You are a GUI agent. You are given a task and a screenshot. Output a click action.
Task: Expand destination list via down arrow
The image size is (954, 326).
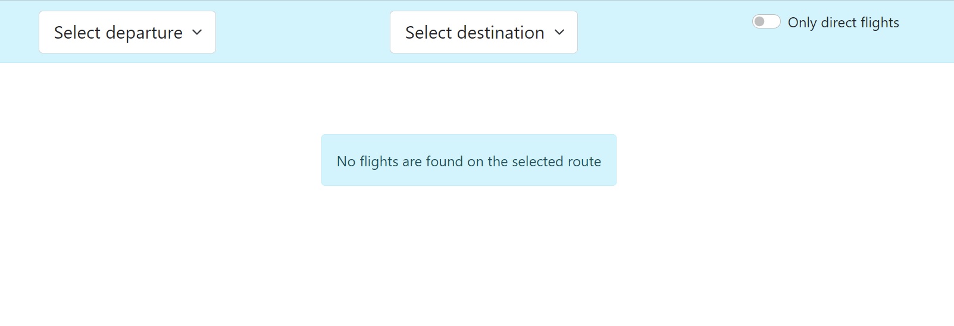click(x=559, y=33)
